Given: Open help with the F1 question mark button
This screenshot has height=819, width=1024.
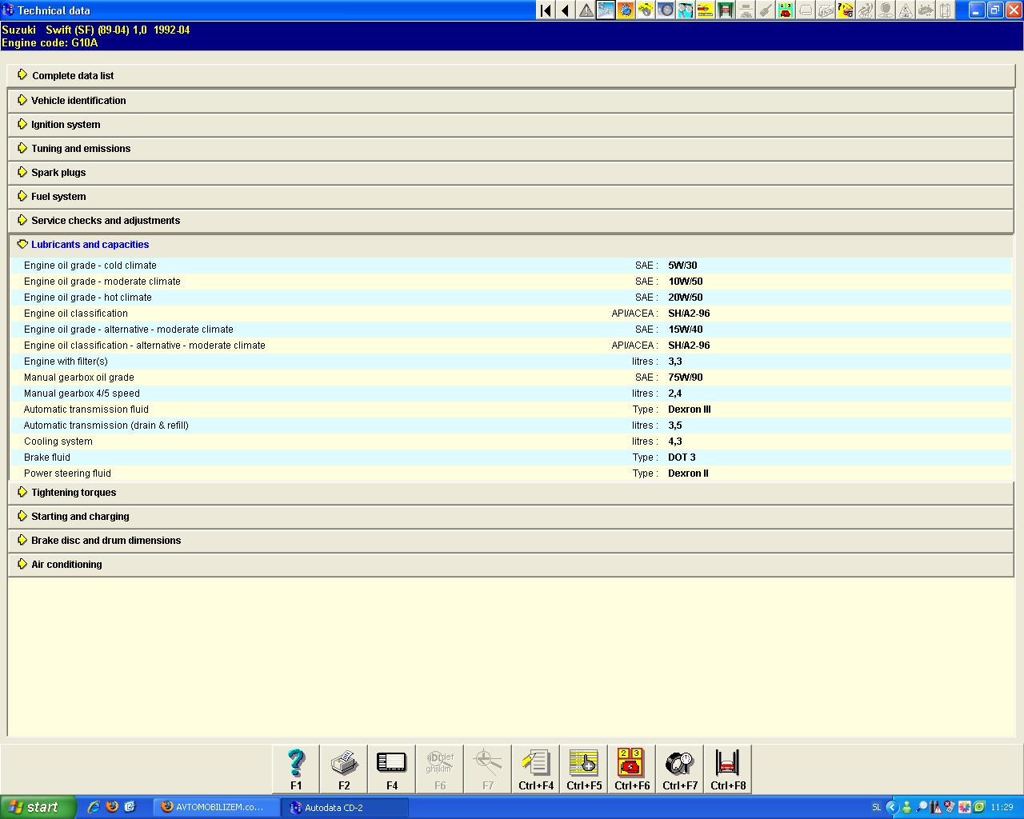Looking at the screenshot, I should tap(296, 769).
